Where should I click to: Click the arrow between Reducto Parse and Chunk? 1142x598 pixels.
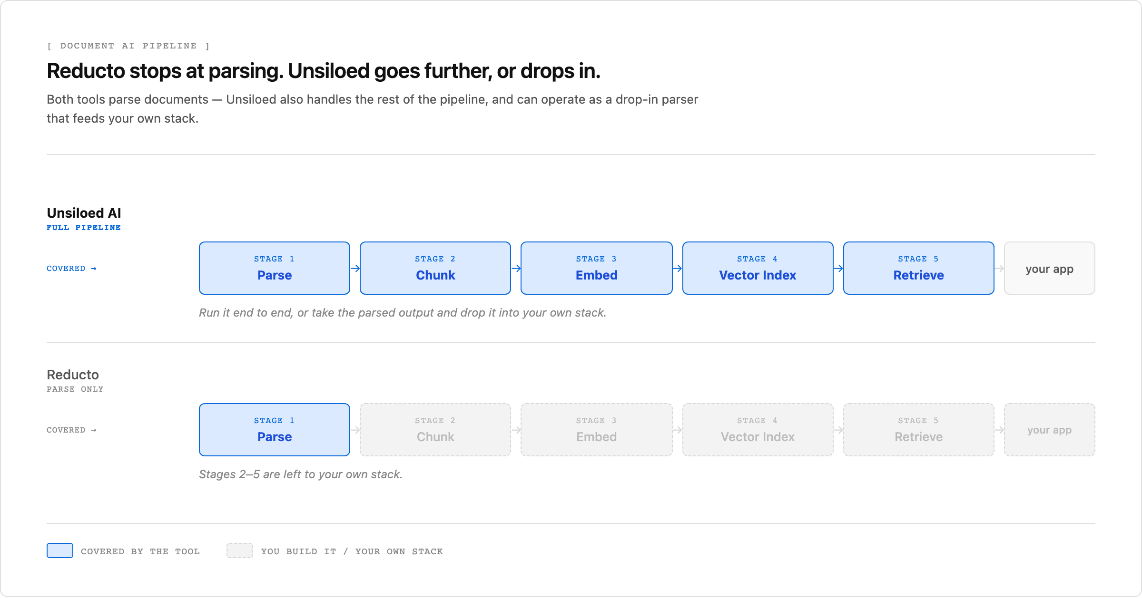point(355,430)
